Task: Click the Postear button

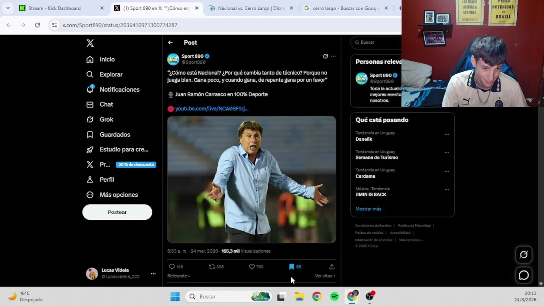Action: click(117, 212)
